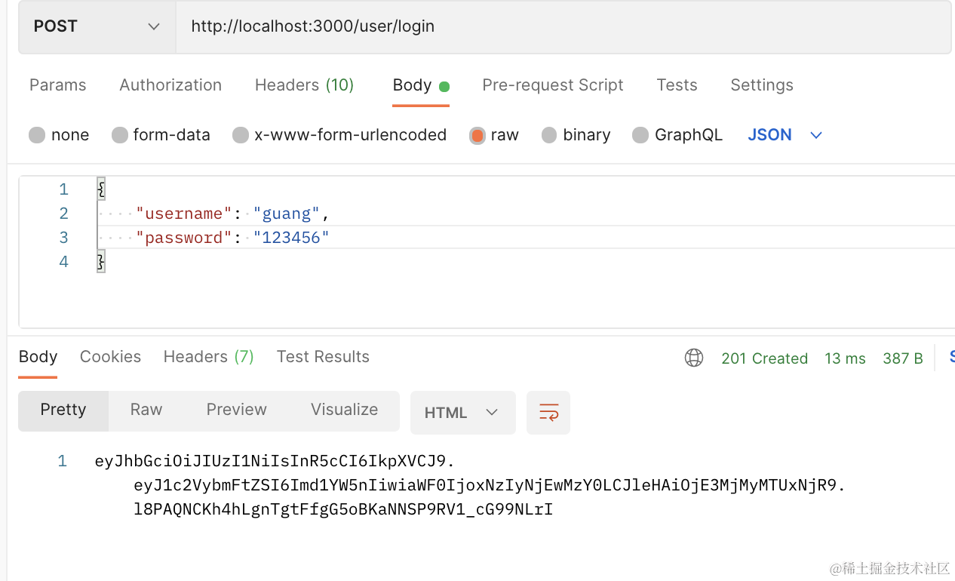Image resolution: width=955 pixels, height=581 pixels.
Task: Click the green dot on Body tab
Action: [444, 86]
